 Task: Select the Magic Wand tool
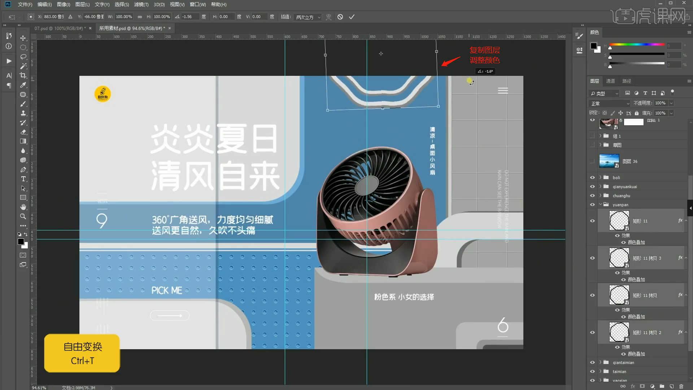coord(23,66)
